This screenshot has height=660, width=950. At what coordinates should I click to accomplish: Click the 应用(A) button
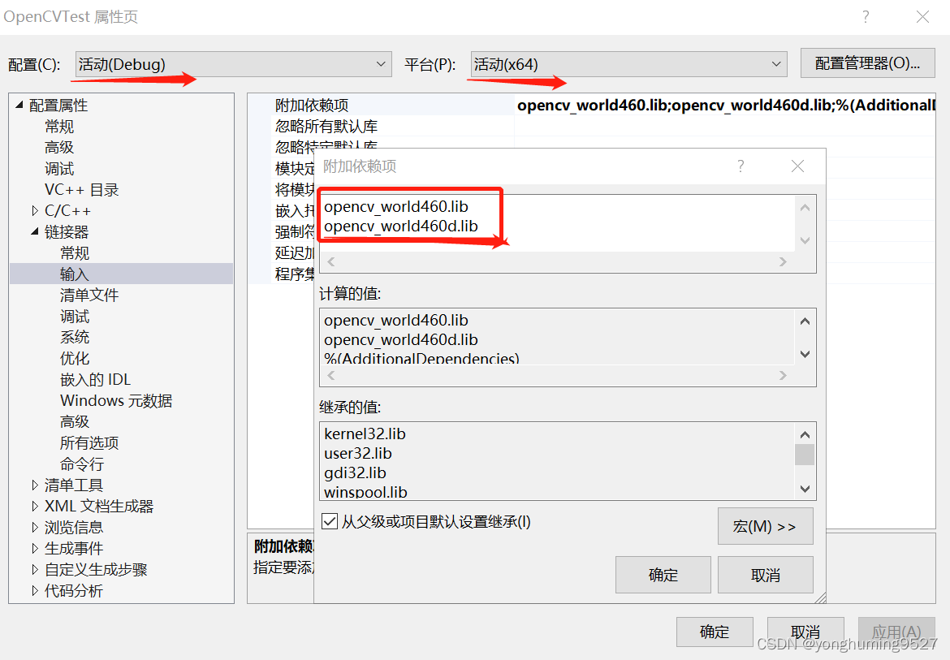tap(896, 632)
